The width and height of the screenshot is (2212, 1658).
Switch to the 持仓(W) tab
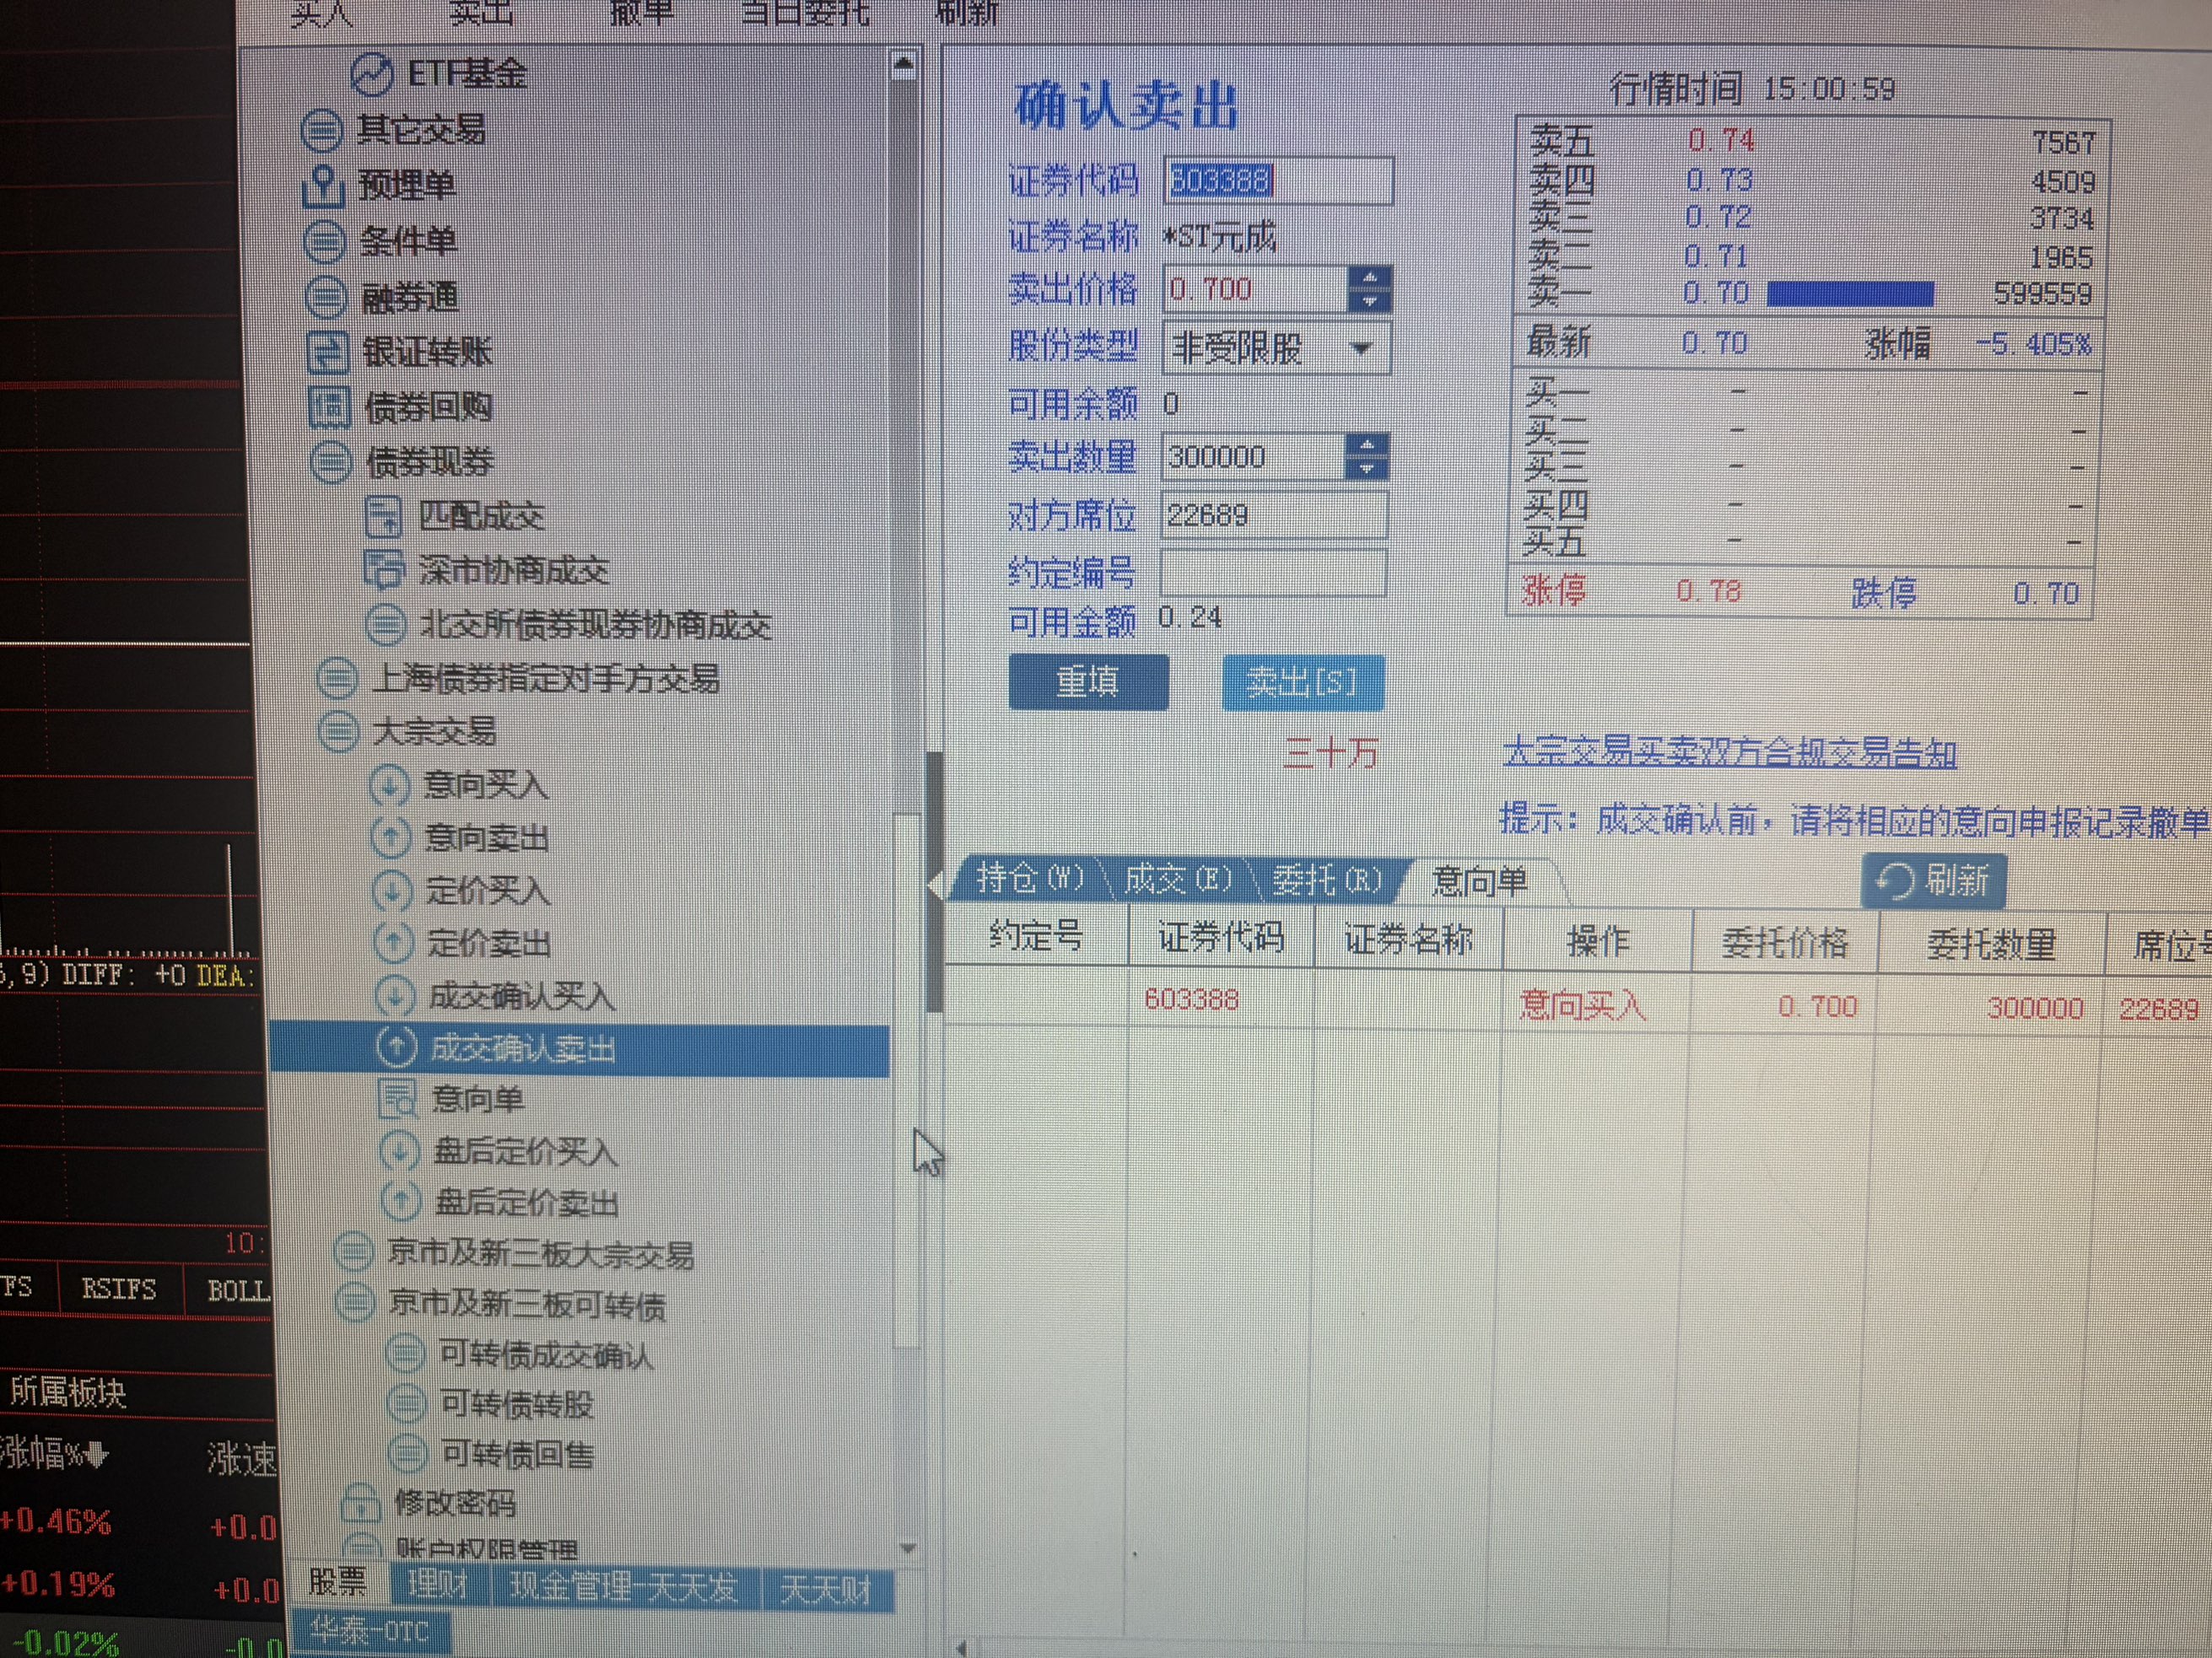coord(1030,879)
